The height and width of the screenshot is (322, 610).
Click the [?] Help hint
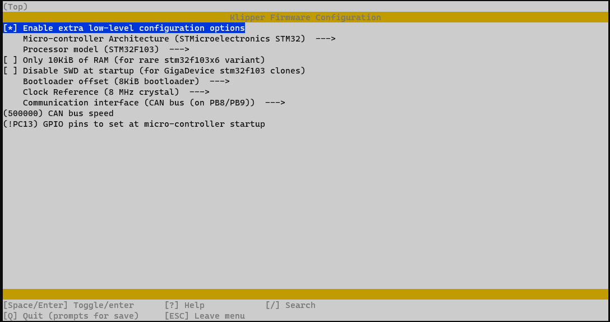[x=184, y=305]
